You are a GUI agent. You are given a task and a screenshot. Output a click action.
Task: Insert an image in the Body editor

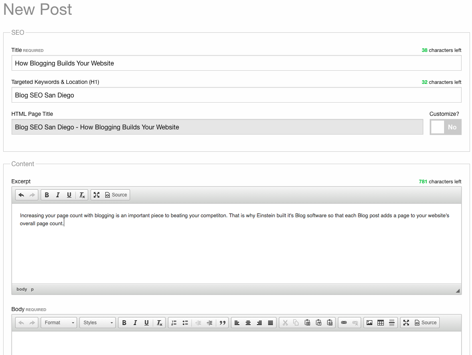(369, 323)
